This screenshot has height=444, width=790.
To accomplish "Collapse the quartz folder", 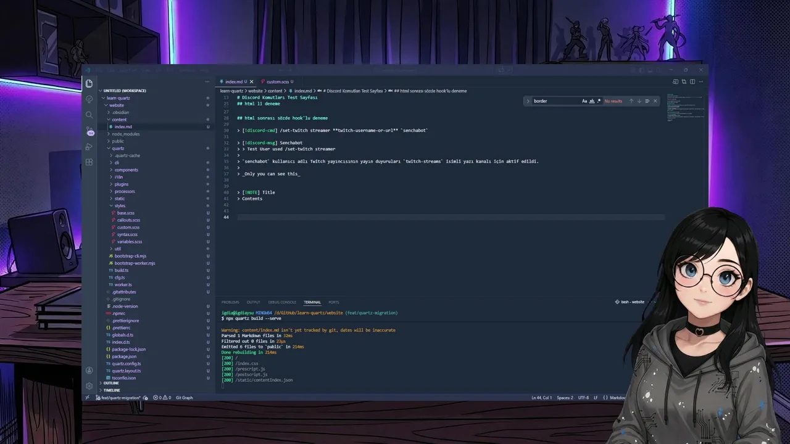I will click(x=118, y=148).
